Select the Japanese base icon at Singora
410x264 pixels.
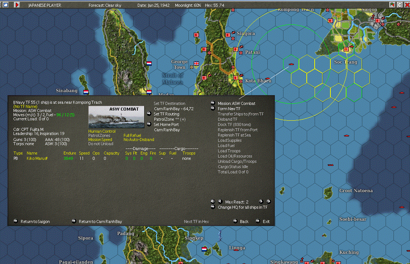pos(228,35)
